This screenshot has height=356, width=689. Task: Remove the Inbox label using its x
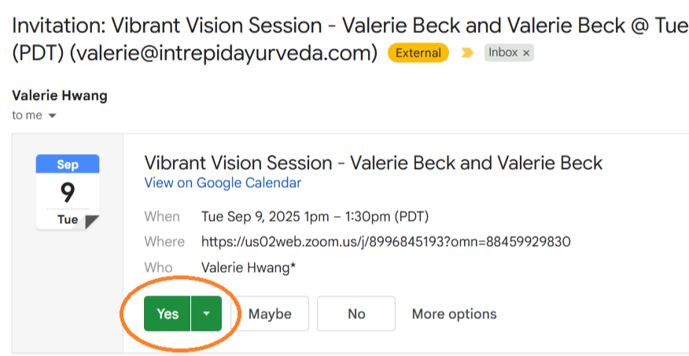pos(526,53)
